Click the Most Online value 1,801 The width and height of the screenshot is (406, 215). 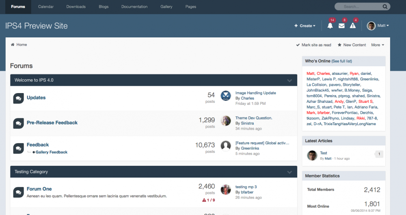point(372,204)
